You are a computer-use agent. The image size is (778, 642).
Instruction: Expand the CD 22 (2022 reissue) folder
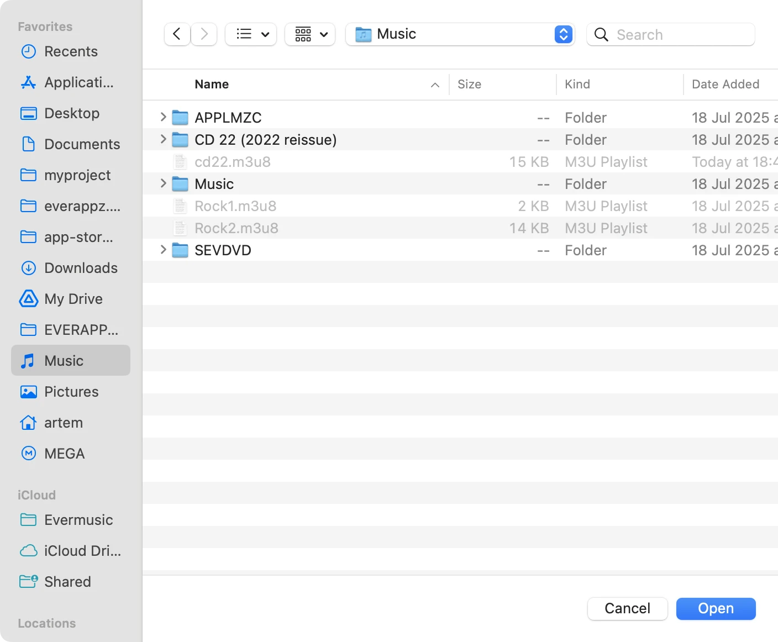[163, 139]
